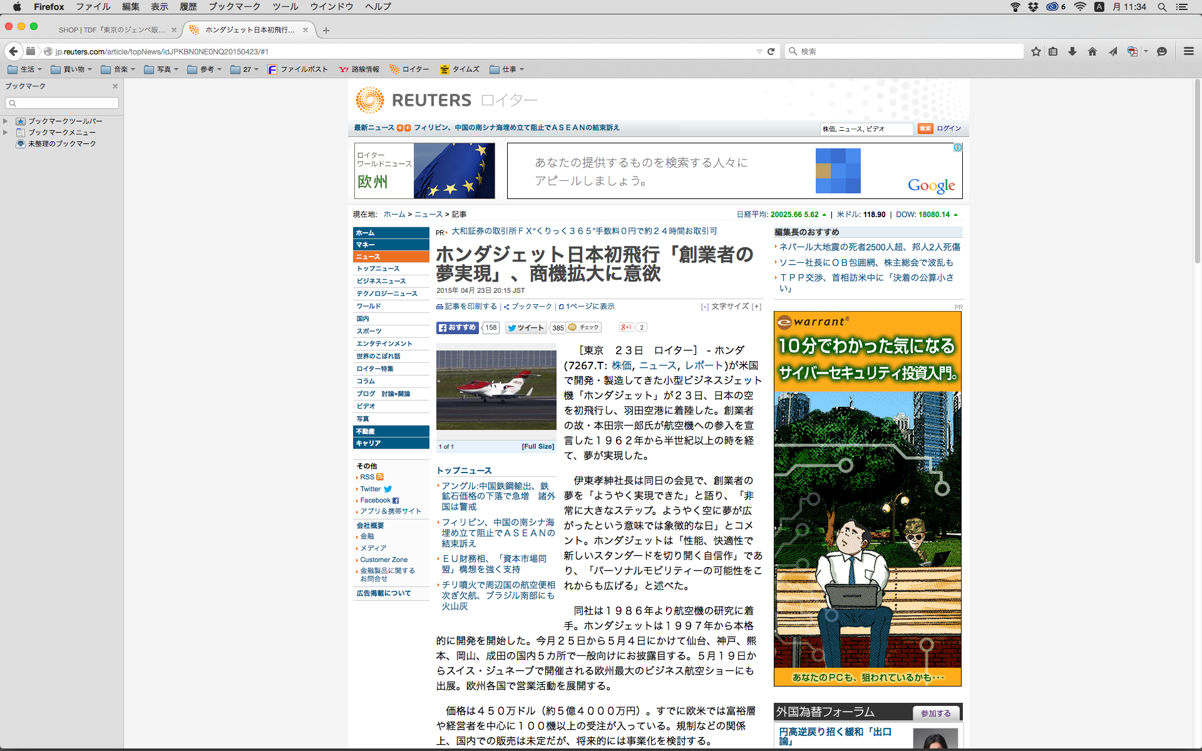Screen dimensions: 1202x751
Task: Open the 生活 bookmark folder dropdown
Action: (28, 69)
